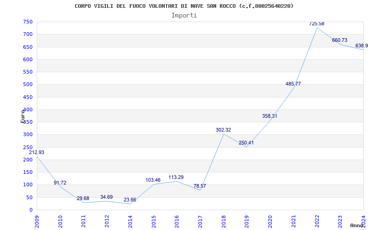Image resolution: width=368 pixels, height=230 pixels.
Task: Click the 0 y-axis value
Action: [31, 210]
